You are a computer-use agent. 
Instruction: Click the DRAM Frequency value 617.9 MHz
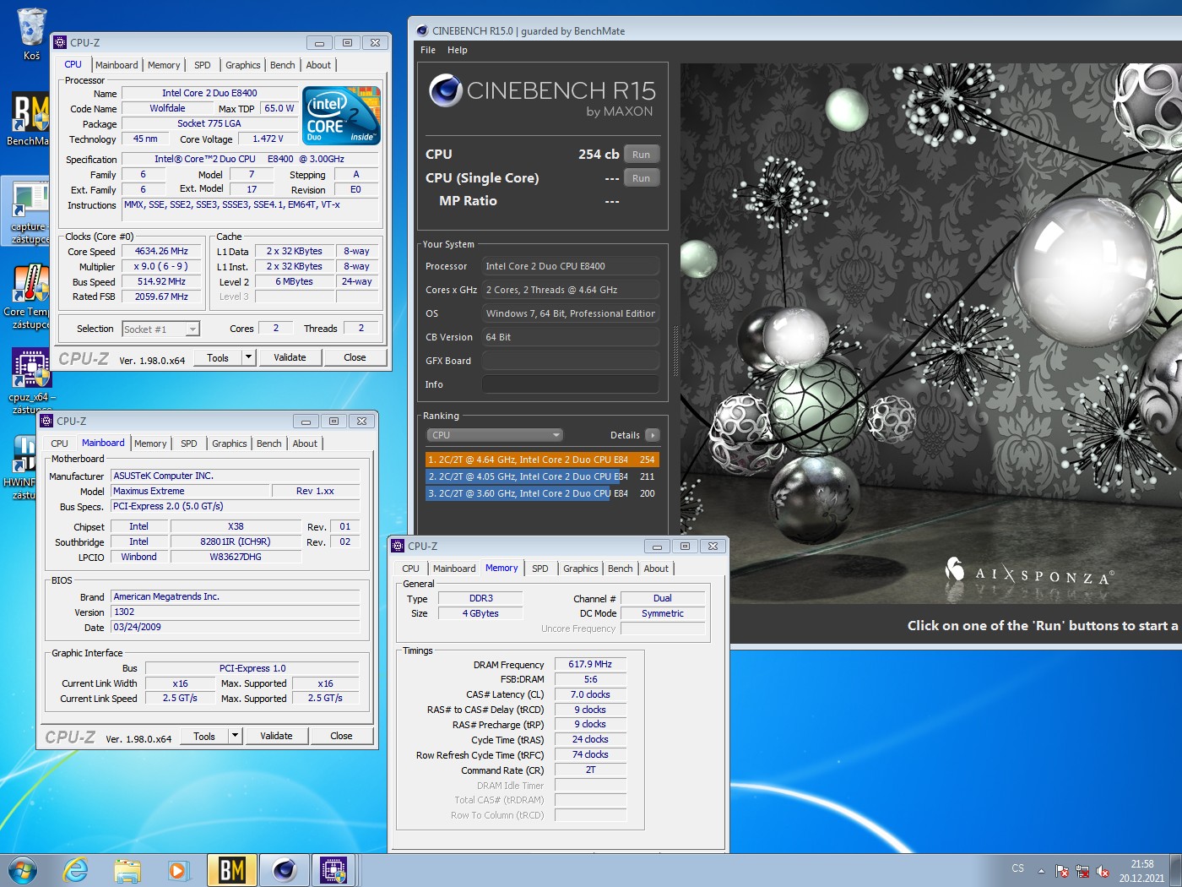[x=590, y=664]
